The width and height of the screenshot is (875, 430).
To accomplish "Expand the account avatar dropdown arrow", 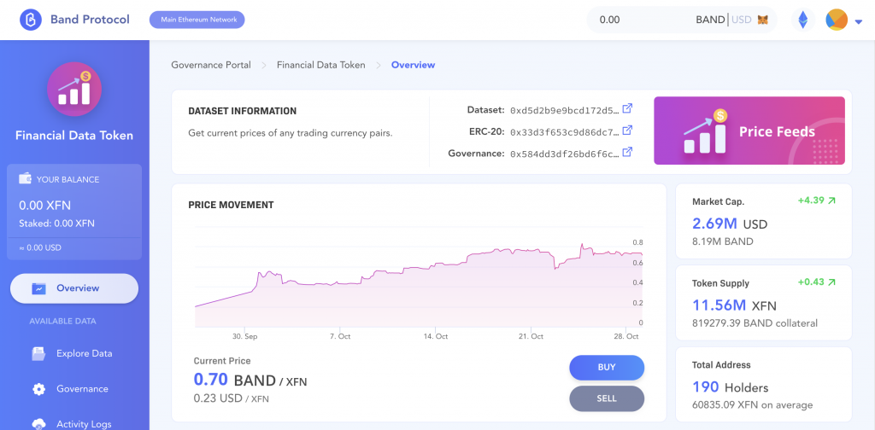I will 858,21.
